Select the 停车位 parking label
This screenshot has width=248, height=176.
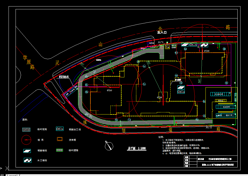pos(221,100)
